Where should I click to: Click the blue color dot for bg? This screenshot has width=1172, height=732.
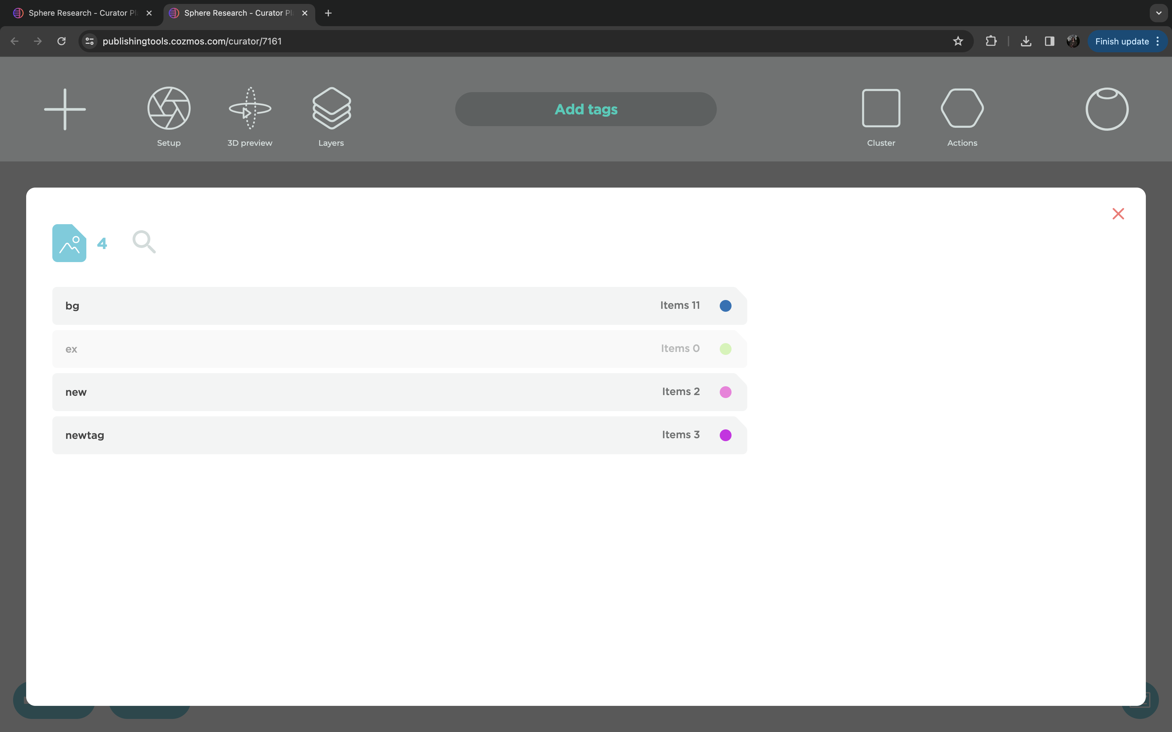(725, 306)
